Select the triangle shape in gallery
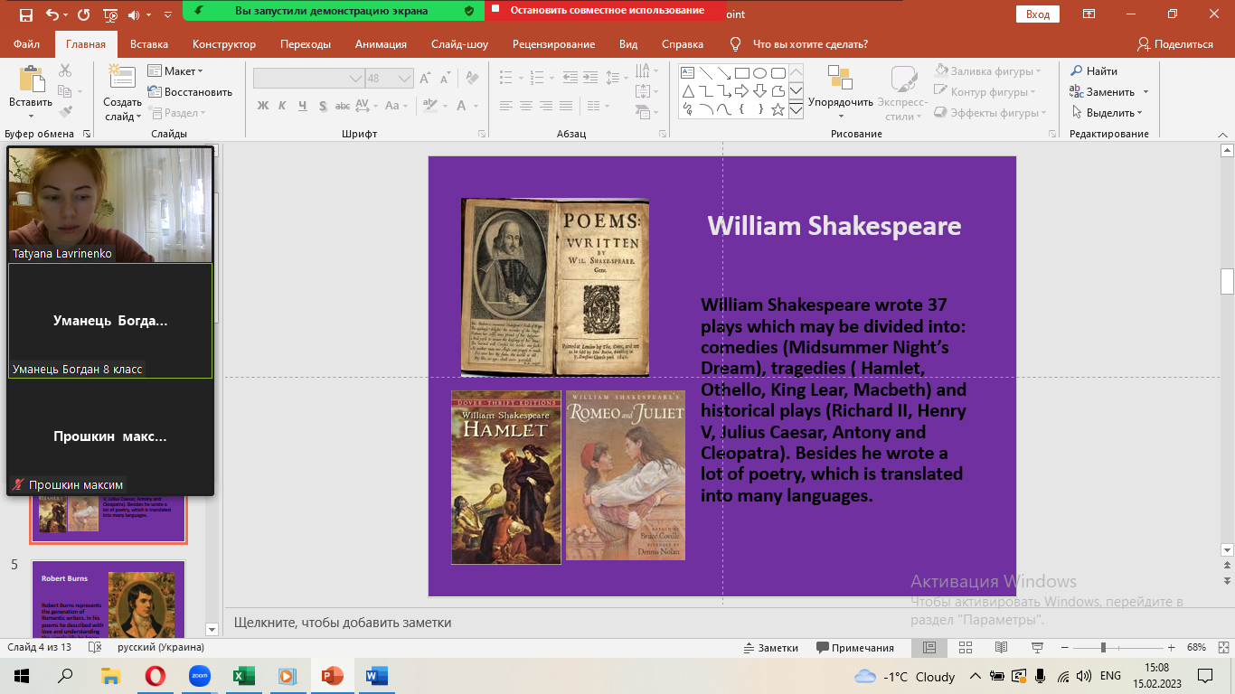The image size is (1235, 694). click(687, 91)
